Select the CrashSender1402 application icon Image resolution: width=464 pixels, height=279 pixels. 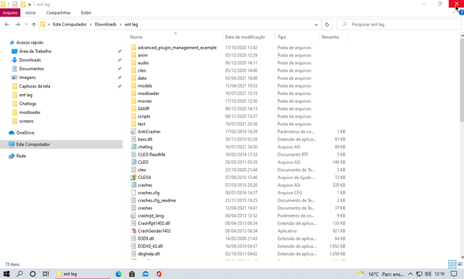[133, 230]
